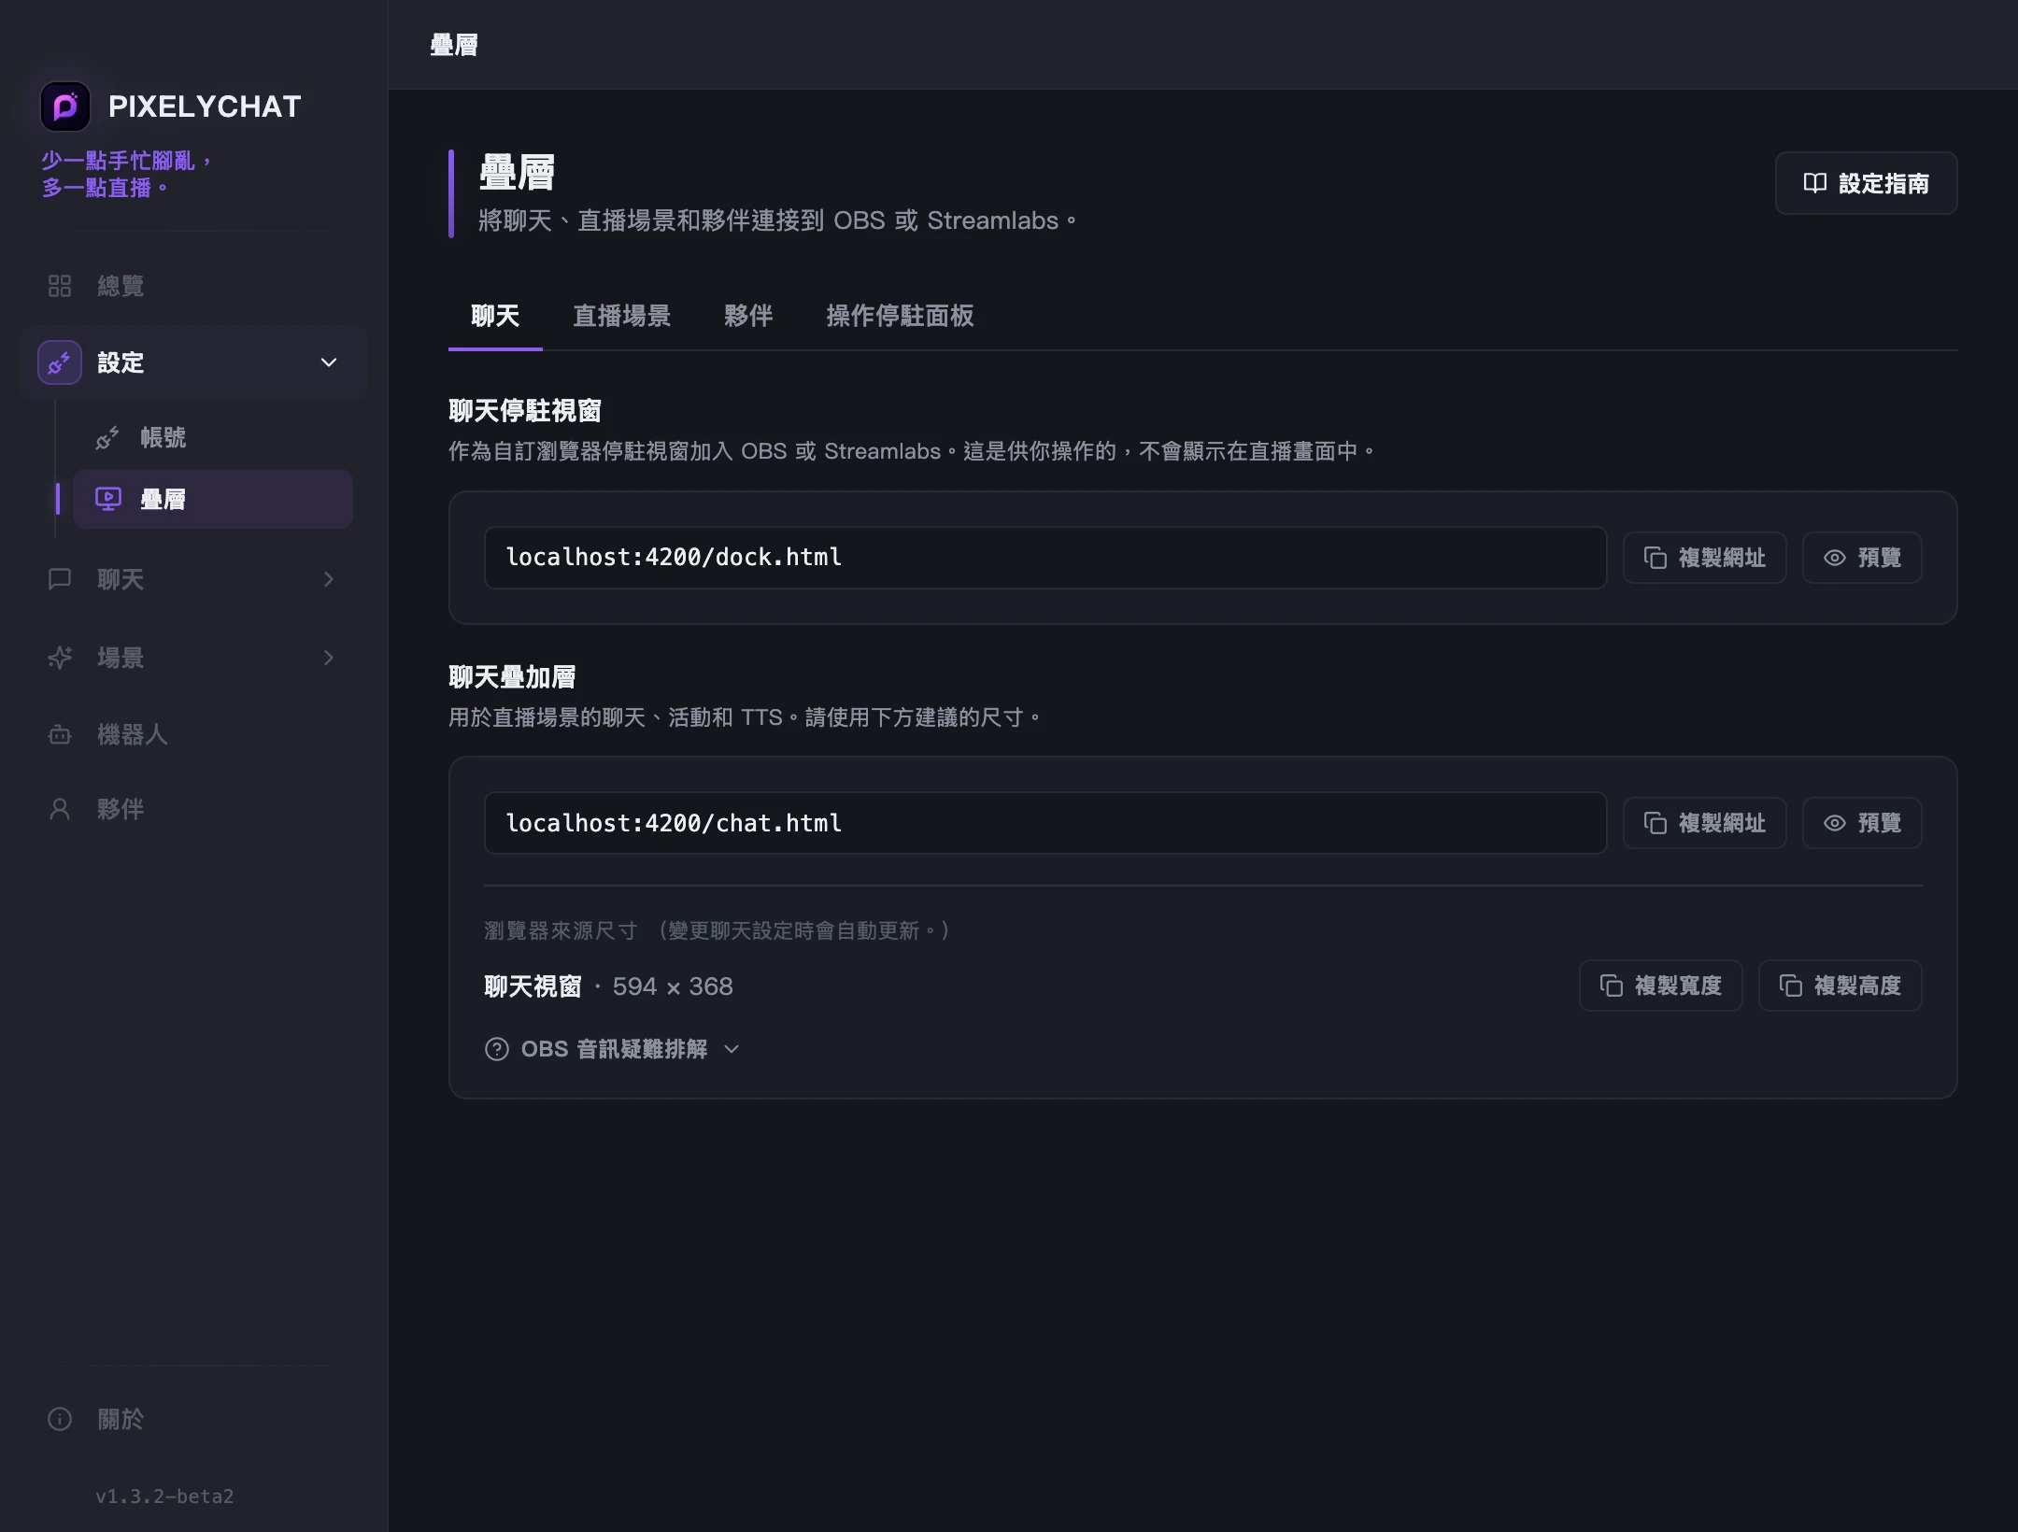Click the PIXELYCHAT title text

pyautogui.click(x=205, y=106)
